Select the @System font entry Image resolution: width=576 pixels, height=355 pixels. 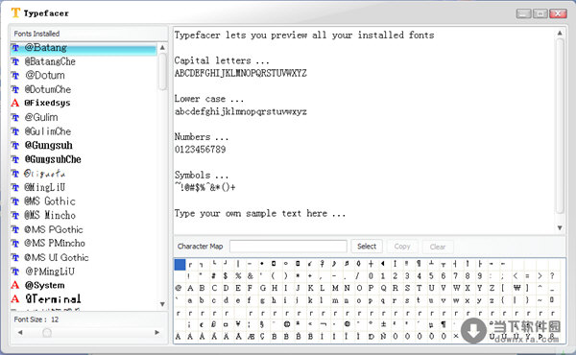tap(45, 285)
